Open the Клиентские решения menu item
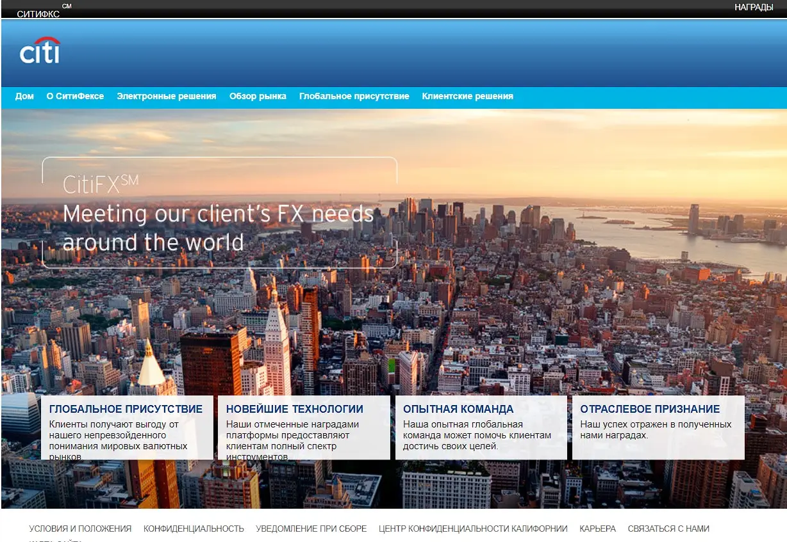The image size is (787, 542). pos(467,97)
